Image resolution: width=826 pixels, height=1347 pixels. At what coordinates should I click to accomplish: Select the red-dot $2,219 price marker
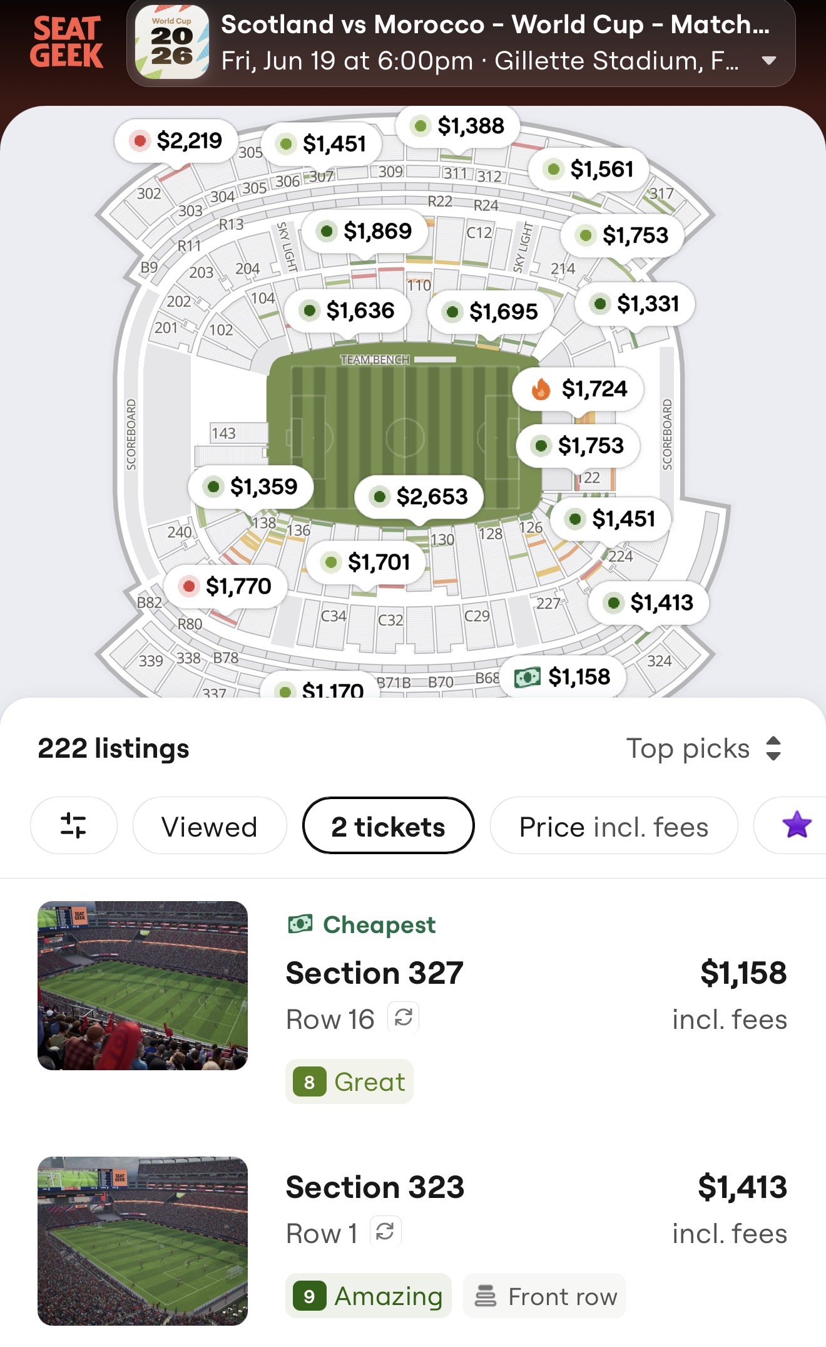coord(176,141)
